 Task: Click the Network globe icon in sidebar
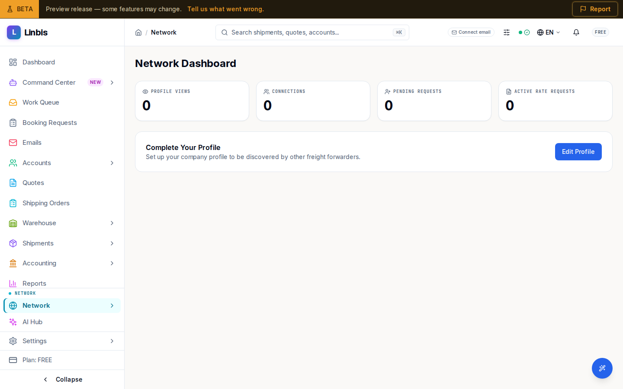coord(13,306)
